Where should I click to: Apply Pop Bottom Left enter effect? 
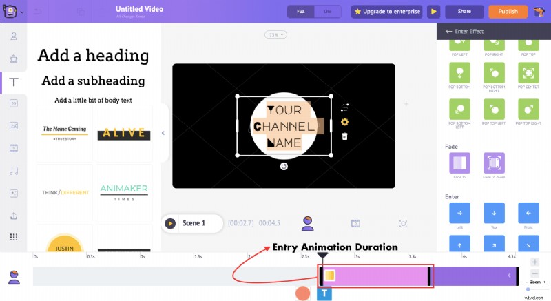click(x=459, y=110)
